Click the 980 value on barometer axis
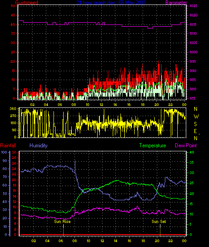 [x=193, y=89]
